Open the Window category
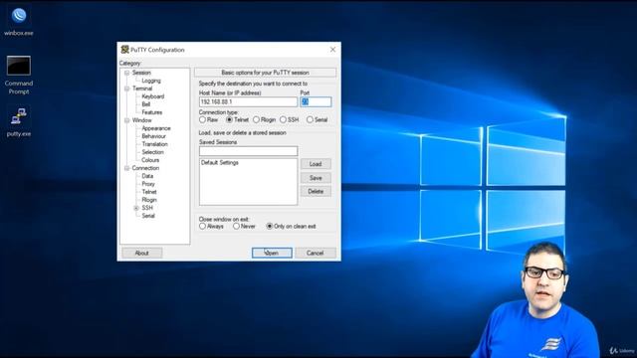Viewport: 637px width, 358px height. click(x=141, y=120)
